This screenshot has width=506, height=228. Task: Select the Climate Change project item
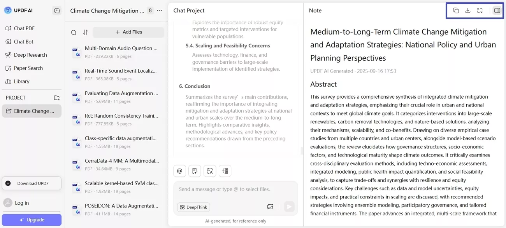point(32,111)
